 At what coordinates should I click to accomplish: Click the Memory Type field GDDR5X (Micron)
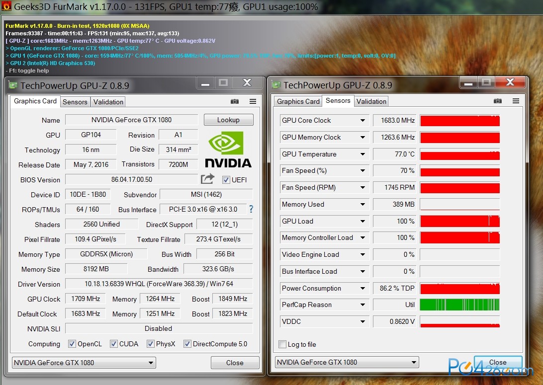click(x=106, y=254)
